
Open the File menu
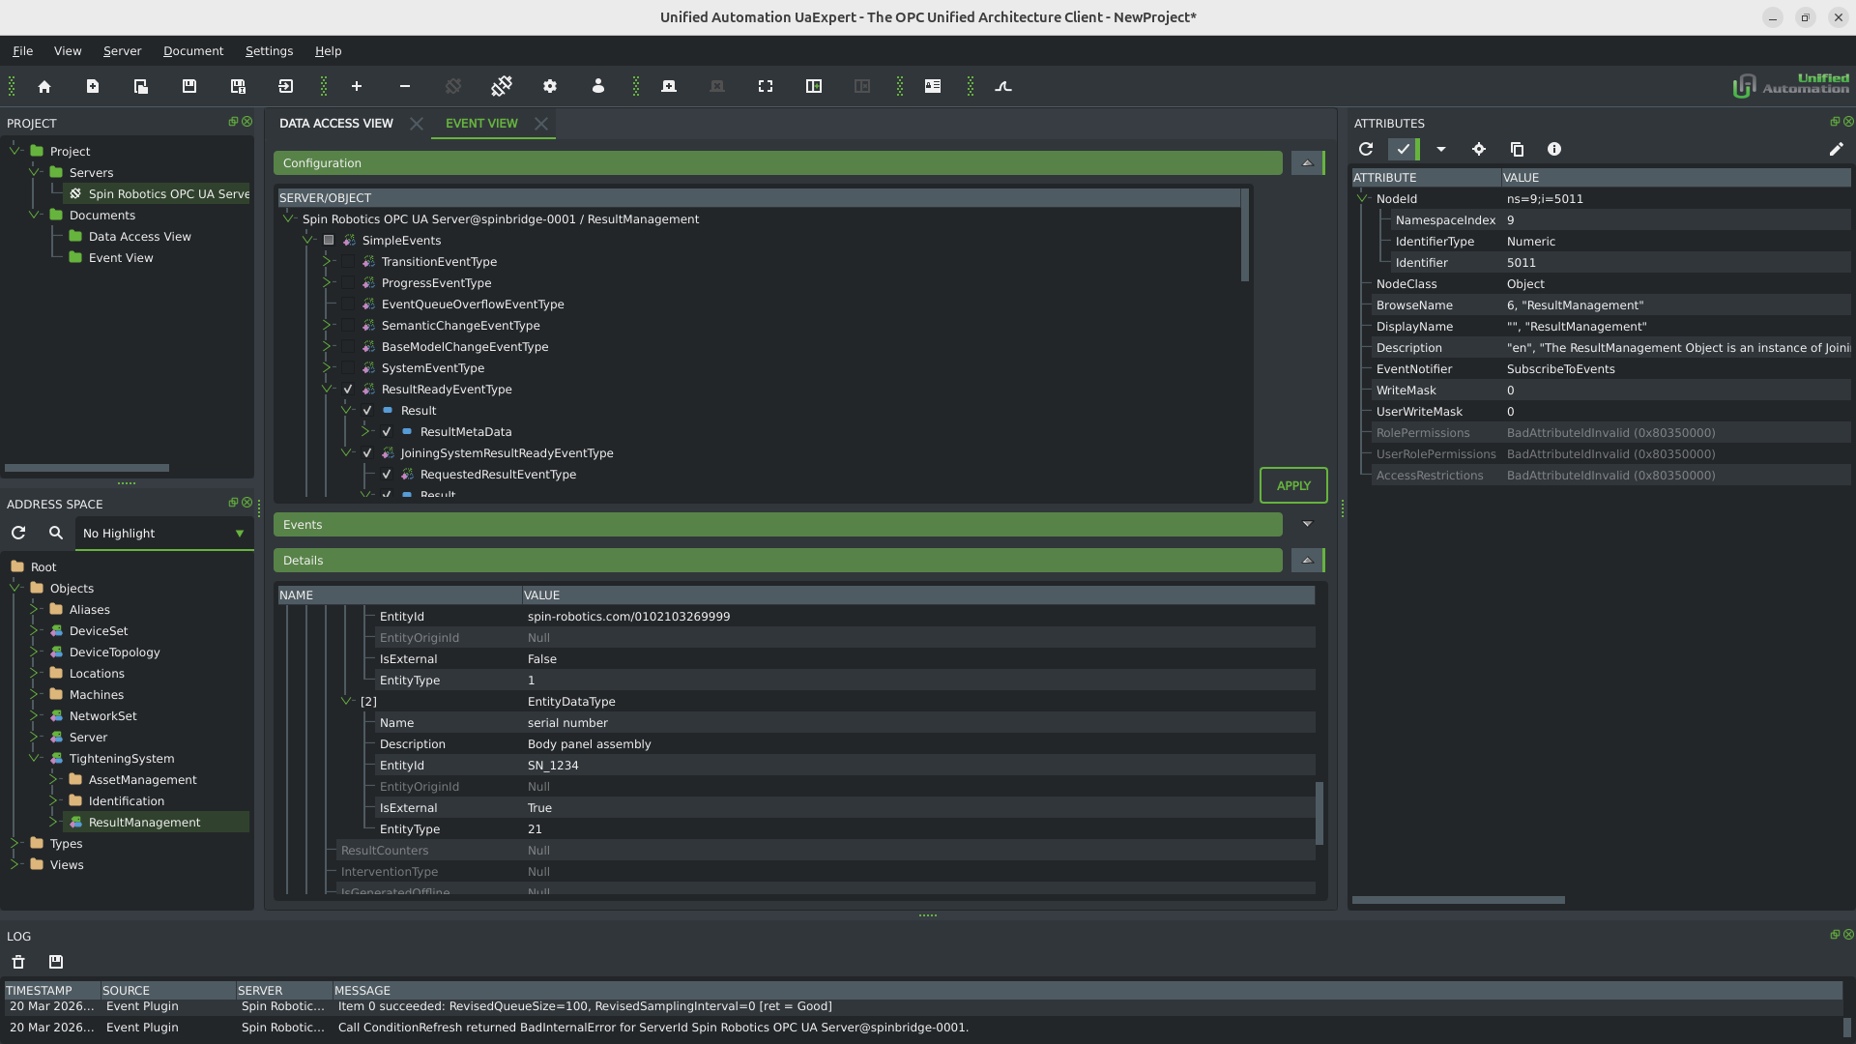22,51
